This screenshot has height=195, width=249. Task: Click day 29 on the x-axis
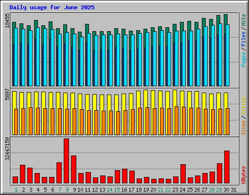coord(219,190)
